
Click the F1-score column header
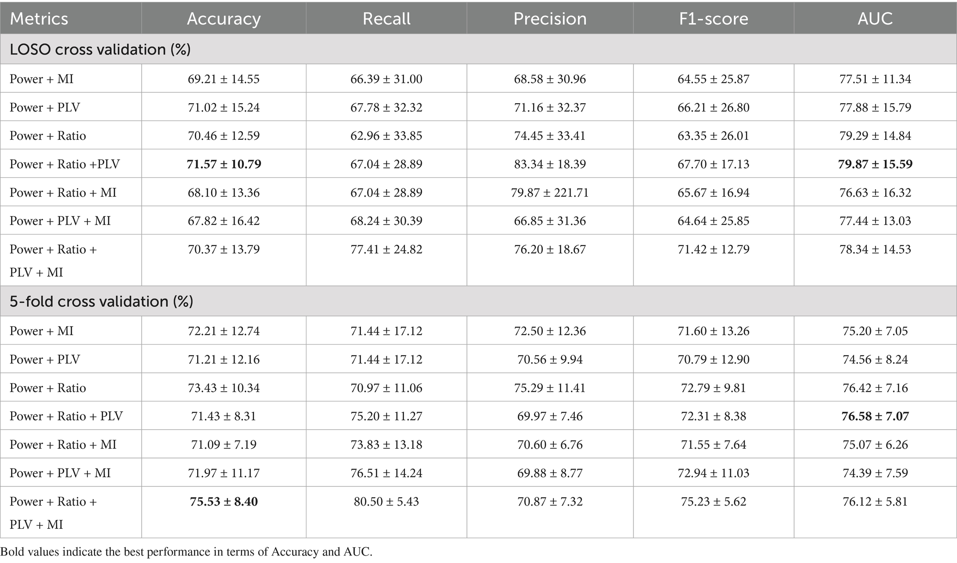click(x=713, y=19)
